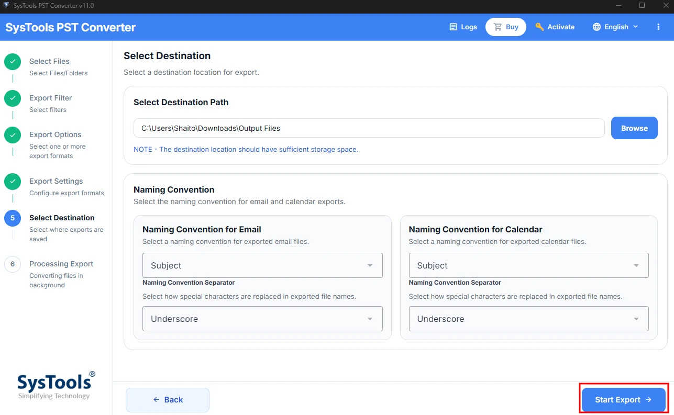Maximize the SysTools PST Converter window
Screen dimensions: 674x415
[642, 5]
